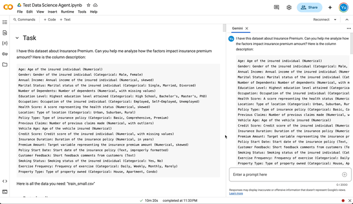This screenshot has width=353, height=204.
Task: Click the add attachment plus icon in prompt
Action: (344, 175)
